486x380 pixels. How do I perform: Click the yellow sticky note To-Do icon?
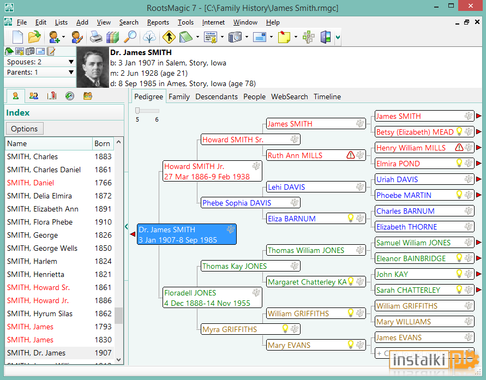pyautogui.click(x=284, y=37)
